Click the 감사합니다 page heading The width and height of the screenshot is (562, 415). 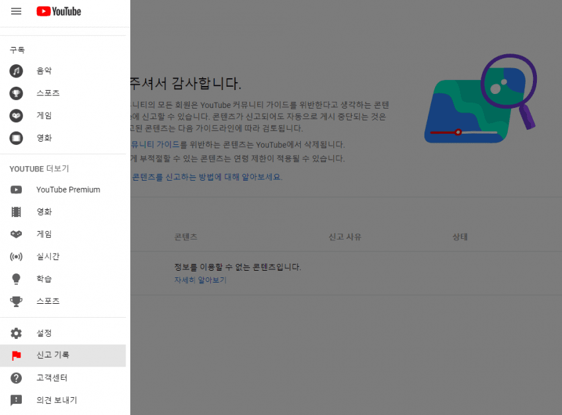pyautogui.click(x=186, y=83)
